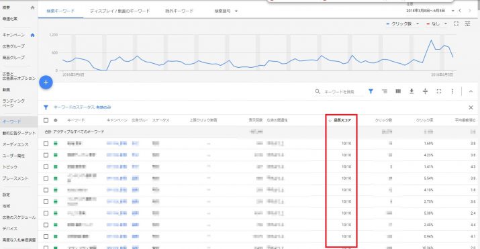Switch to the 検索キーワード tab

pos(60,11)
